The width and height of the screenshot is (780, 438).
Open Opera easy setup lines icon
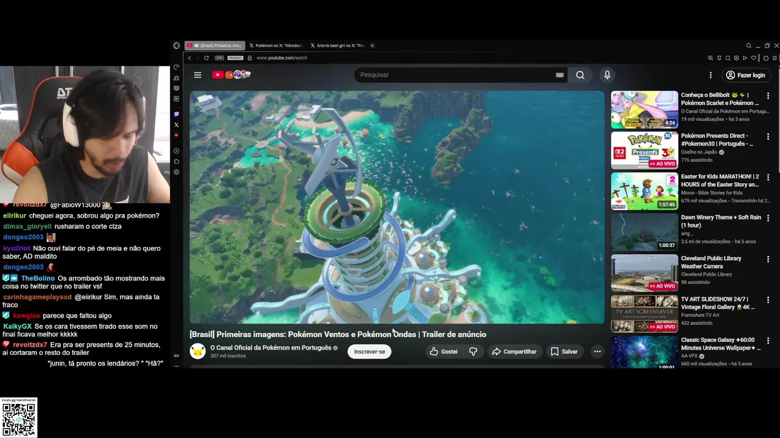775,58
